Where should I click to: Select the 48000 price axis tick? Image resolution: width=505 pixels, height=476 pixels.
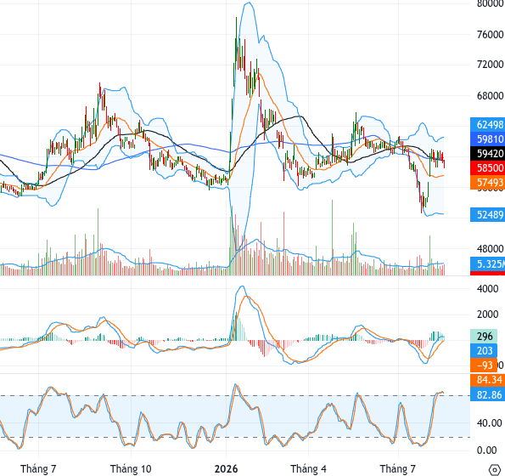pos(490,249)
